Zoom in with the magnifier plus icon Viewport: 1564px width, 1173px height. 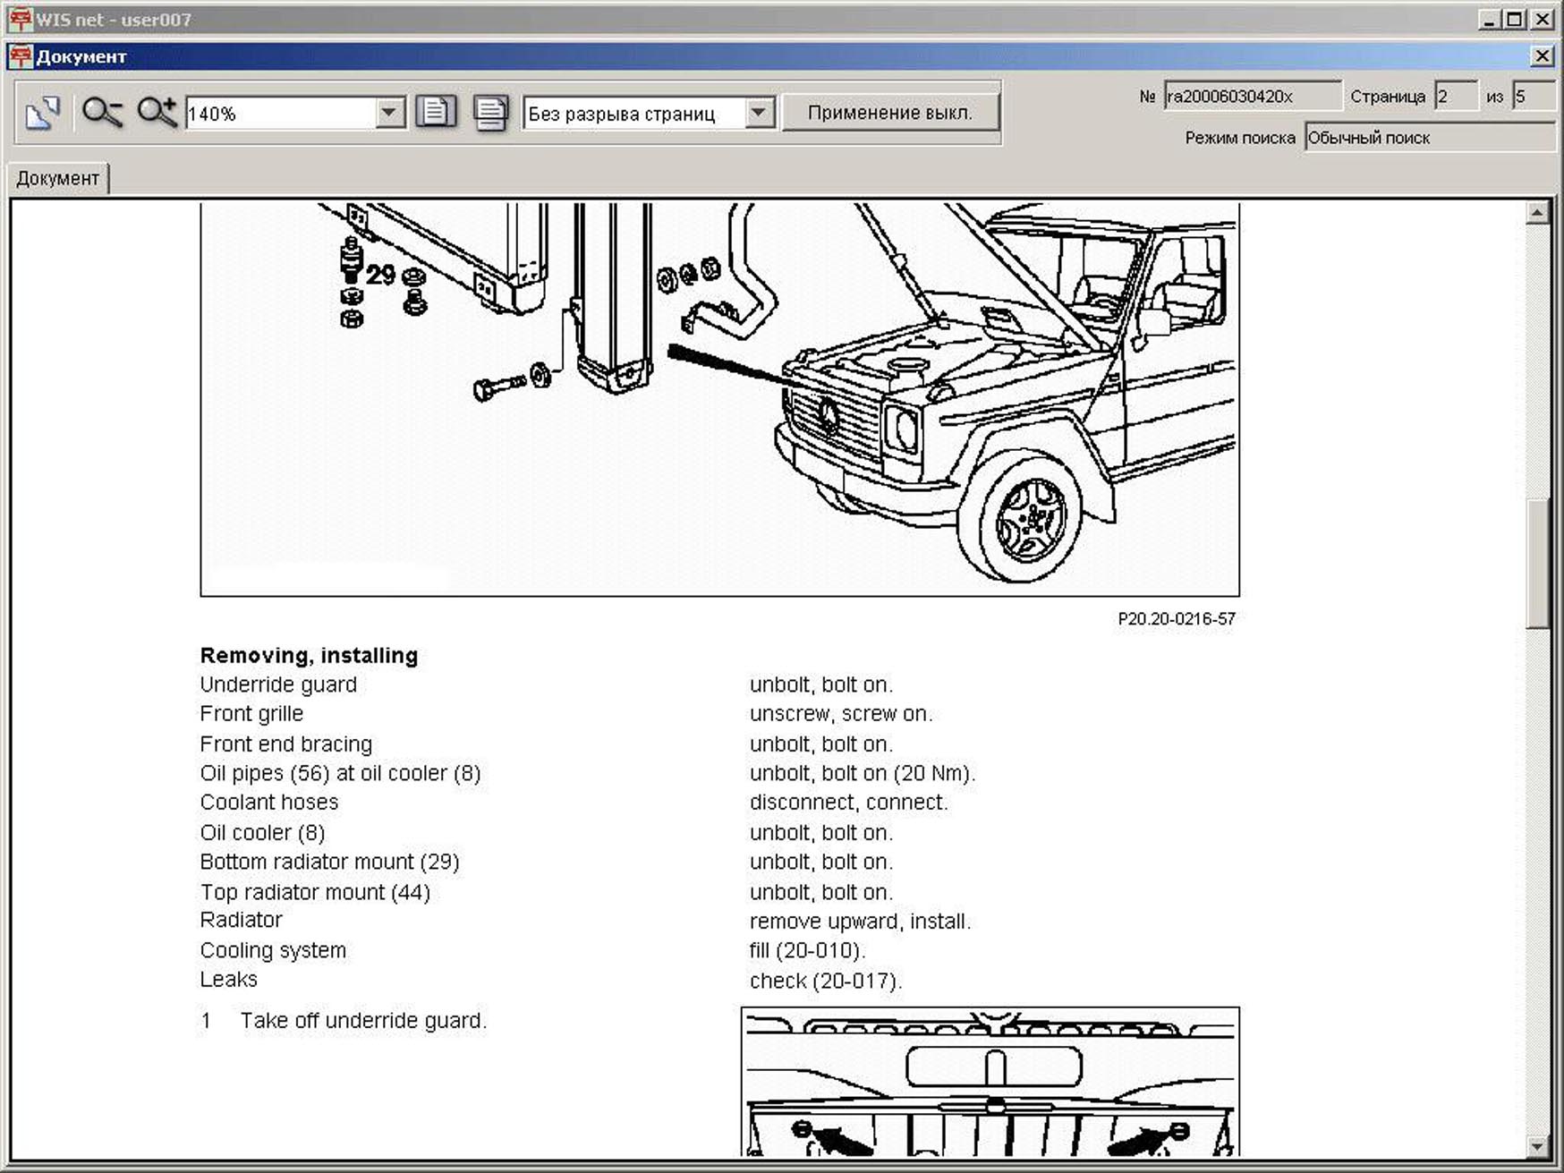(157, 113)
